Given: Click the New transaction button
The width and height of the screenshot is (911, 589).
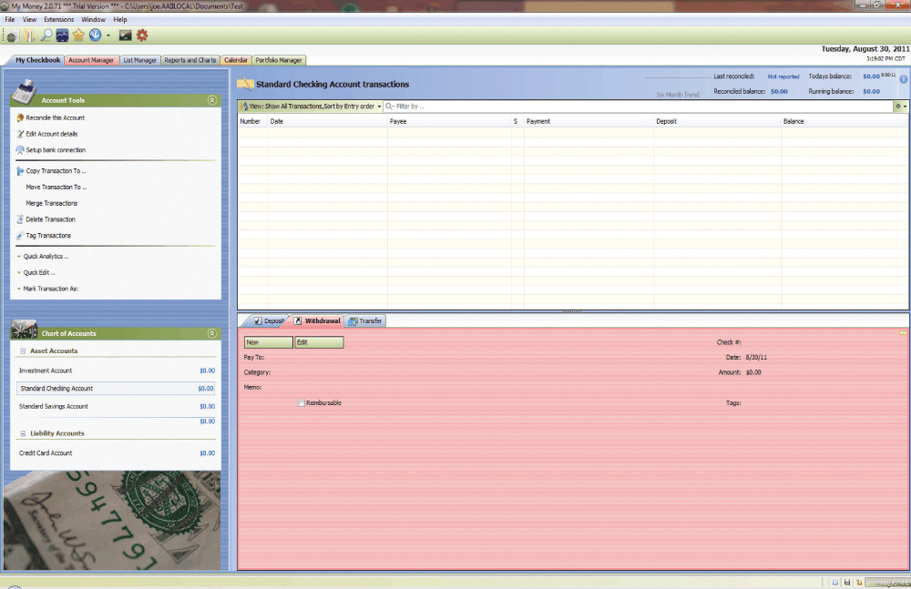Looking at the screenshot, I should click(268, 342).
